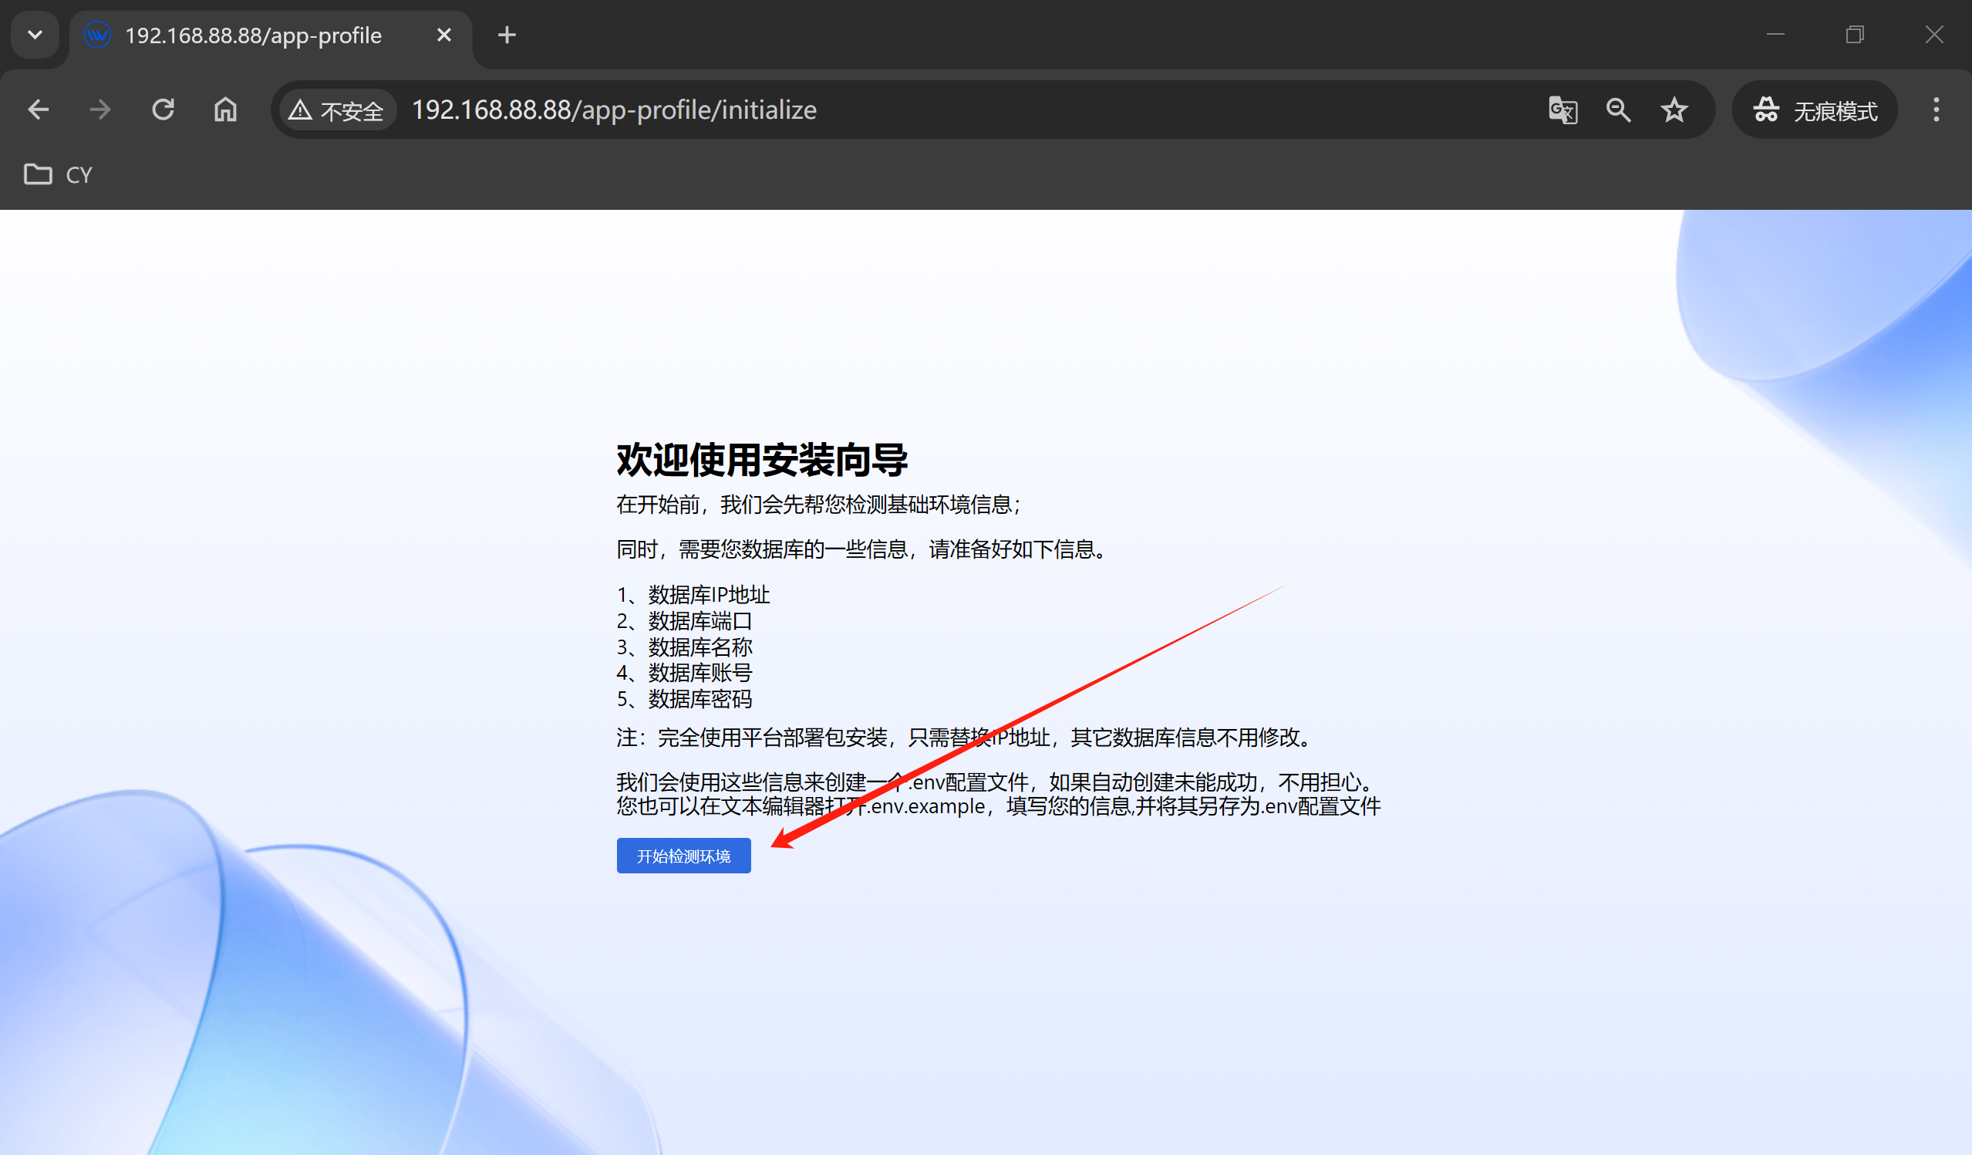Click the 无痕模式 incognito indicator
Screen dimensions: 1972x1155
pyautogui.click(x=1815, y=110)
